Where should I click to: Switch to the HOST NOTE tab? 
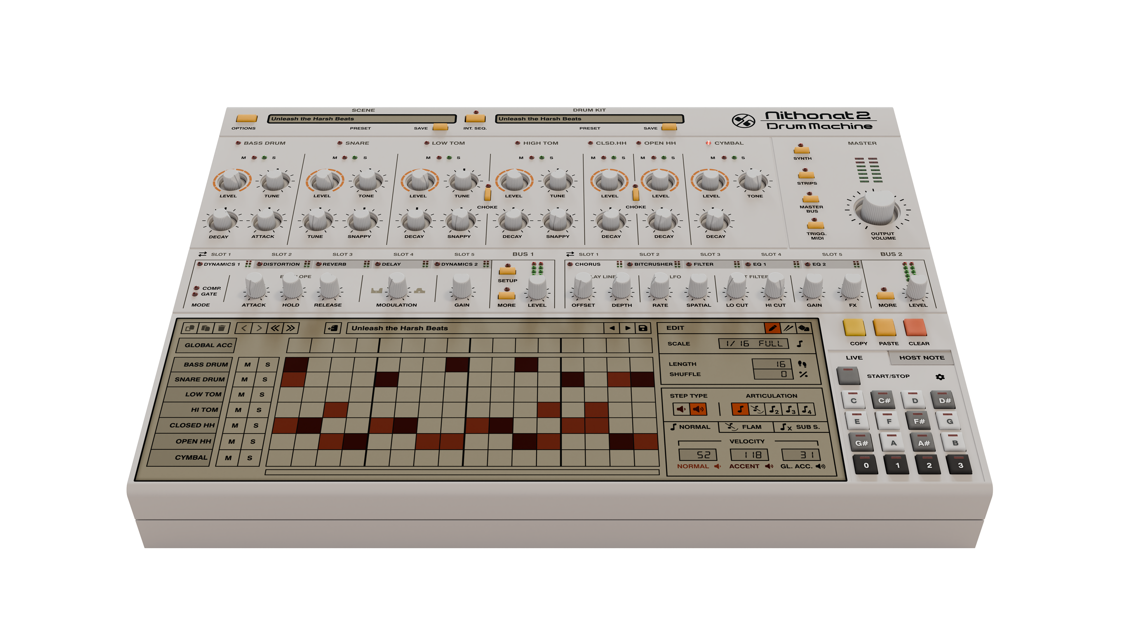point(922,358)
